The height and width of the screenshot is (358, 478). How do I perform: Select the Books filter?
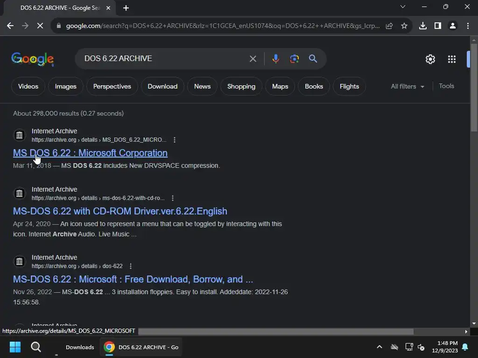pos(314,86)
